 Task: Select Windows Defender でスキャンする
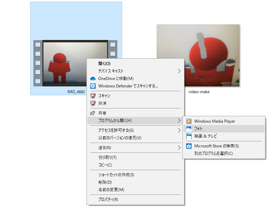(136, 86)
